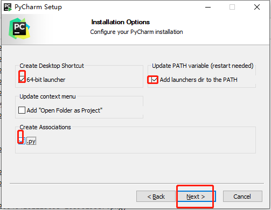Viewport: 271px width, 210px height.
Task: Click "Configure your PyCharm installation" subtitle
Action: point(136,32)
